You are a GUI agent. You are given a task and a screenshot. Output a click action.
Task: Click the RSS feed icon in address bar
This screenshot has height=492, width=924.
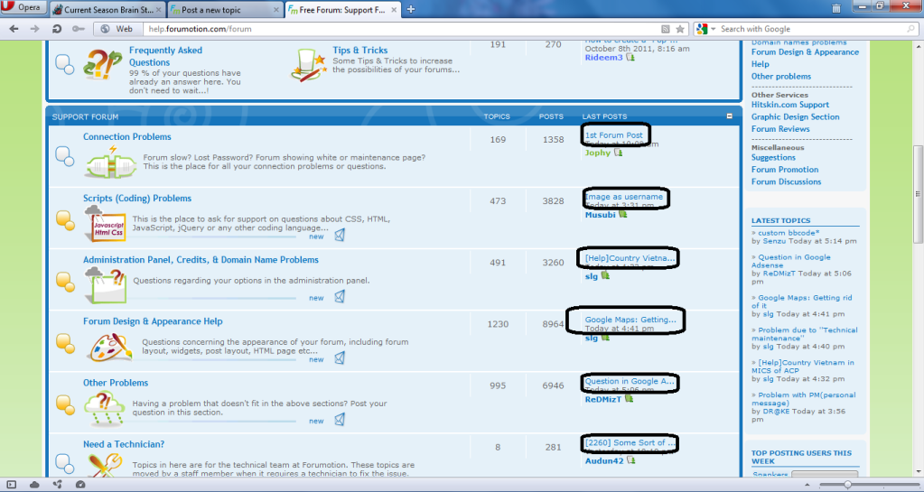(x=666, y=29)
